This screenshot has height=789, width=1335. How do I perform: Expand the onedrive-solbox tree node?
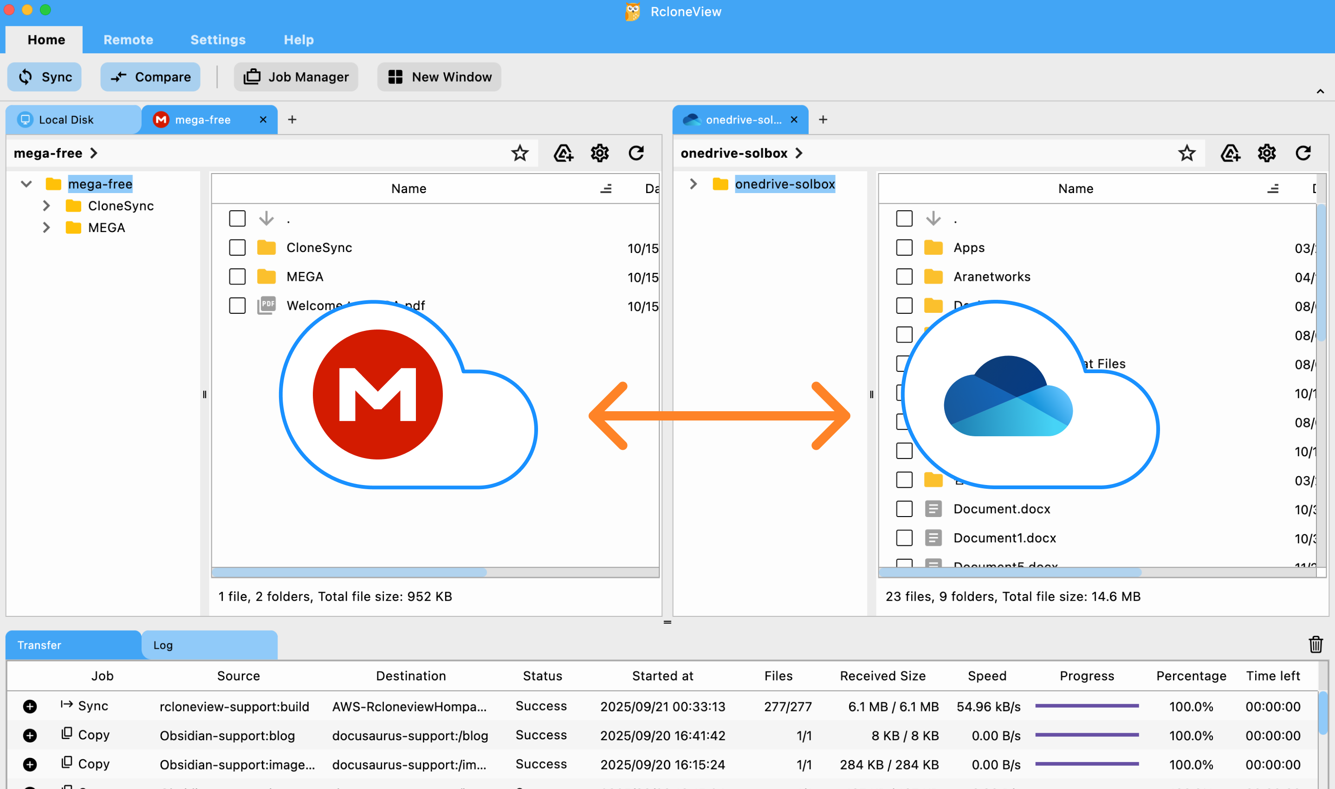point(694,184)
